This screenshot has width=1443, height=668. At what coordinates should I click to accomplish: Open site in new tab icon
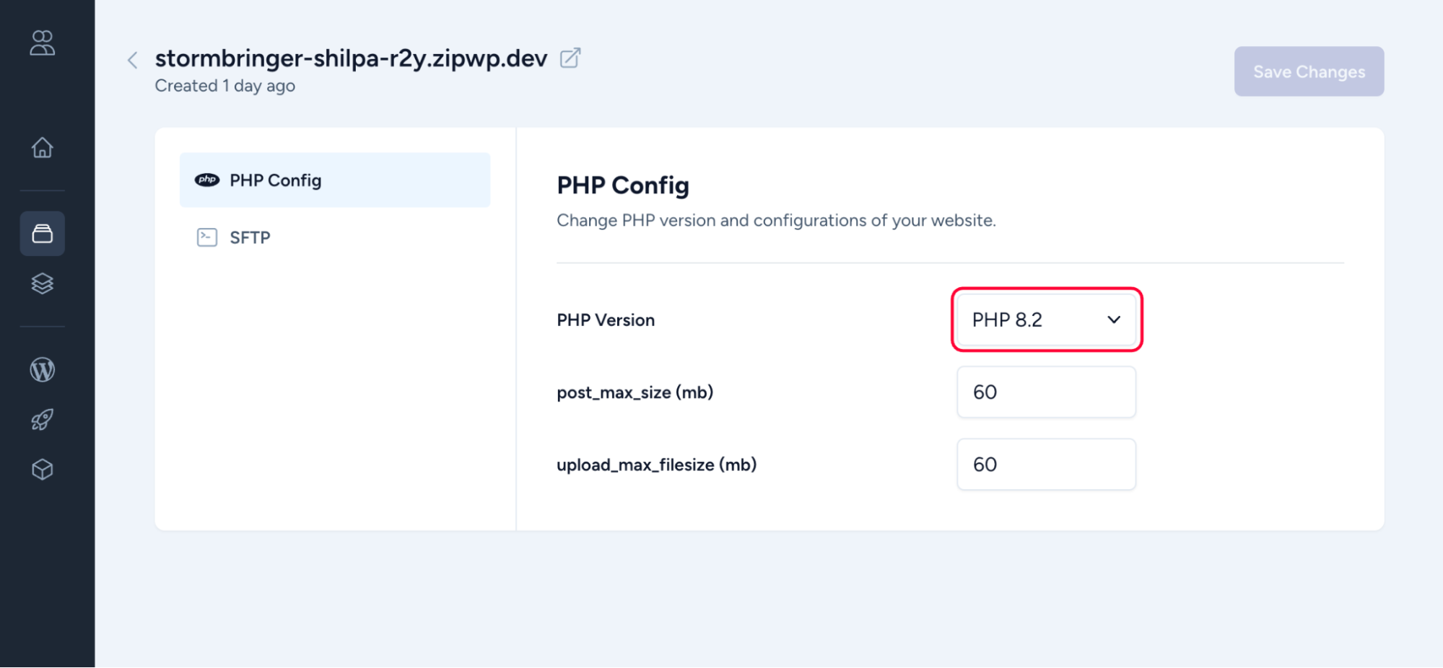pos(570,58)
